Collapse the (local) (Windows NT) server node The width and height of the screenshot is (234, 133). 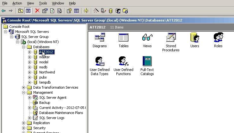[x=17, y=42]
